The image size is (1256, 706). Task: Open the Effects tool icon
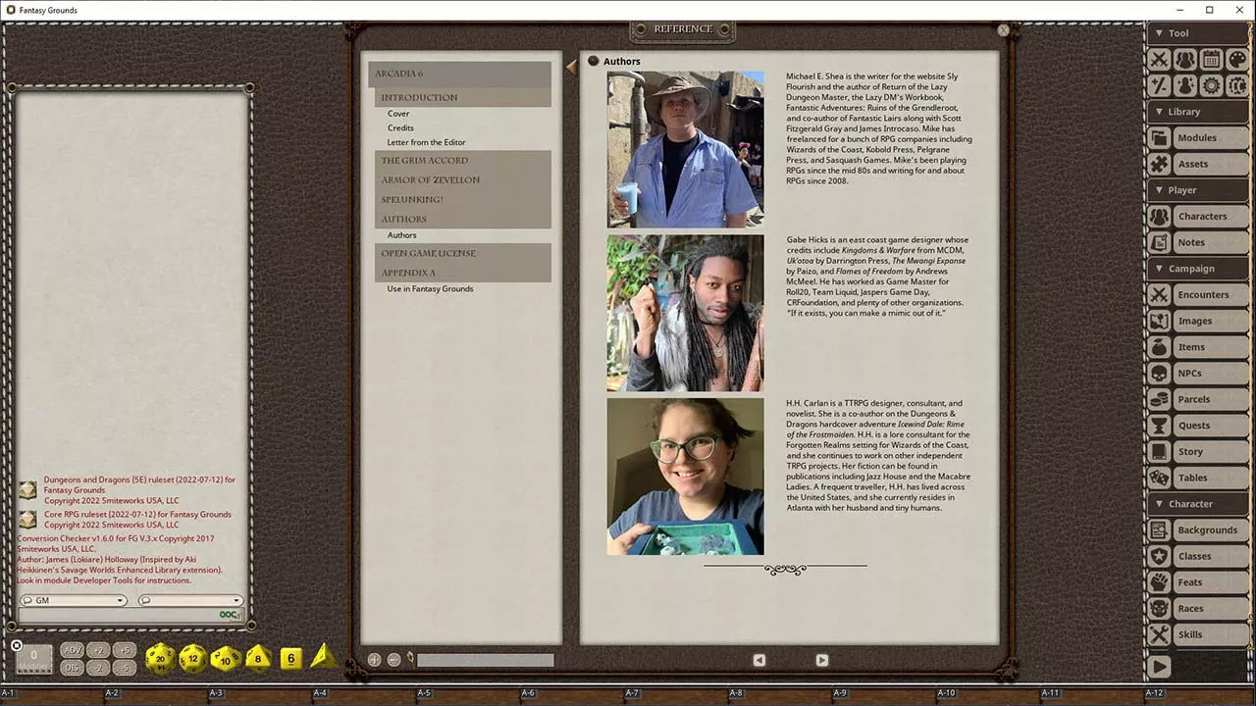tap(1185, 85)
